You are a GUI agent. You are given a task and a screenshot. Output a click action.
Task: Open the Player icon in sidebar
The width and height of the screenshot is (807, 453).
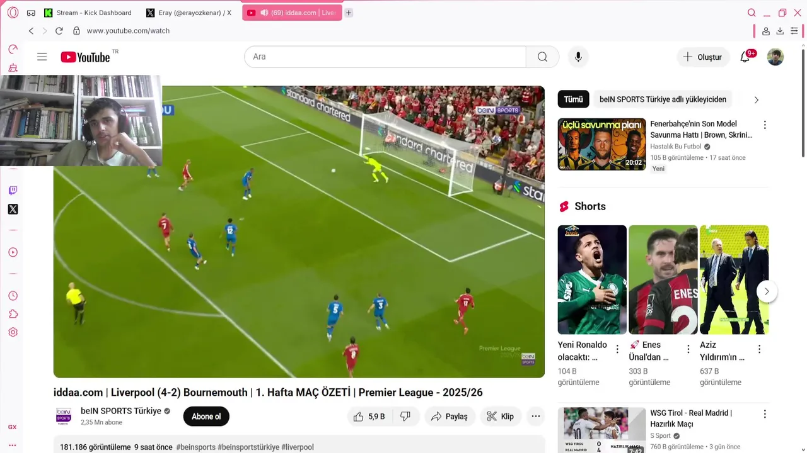coord(13,252)
